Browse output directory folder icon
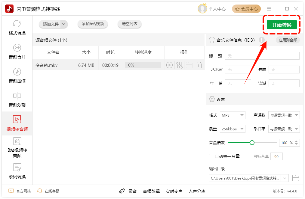This screenshot has width=305, height=199. (295, 178)
